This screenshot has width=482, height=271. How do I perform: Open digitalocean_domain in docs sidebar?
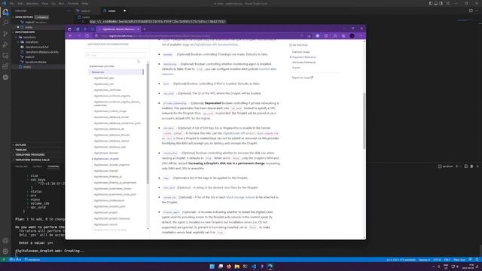click(x=105, y=153)
